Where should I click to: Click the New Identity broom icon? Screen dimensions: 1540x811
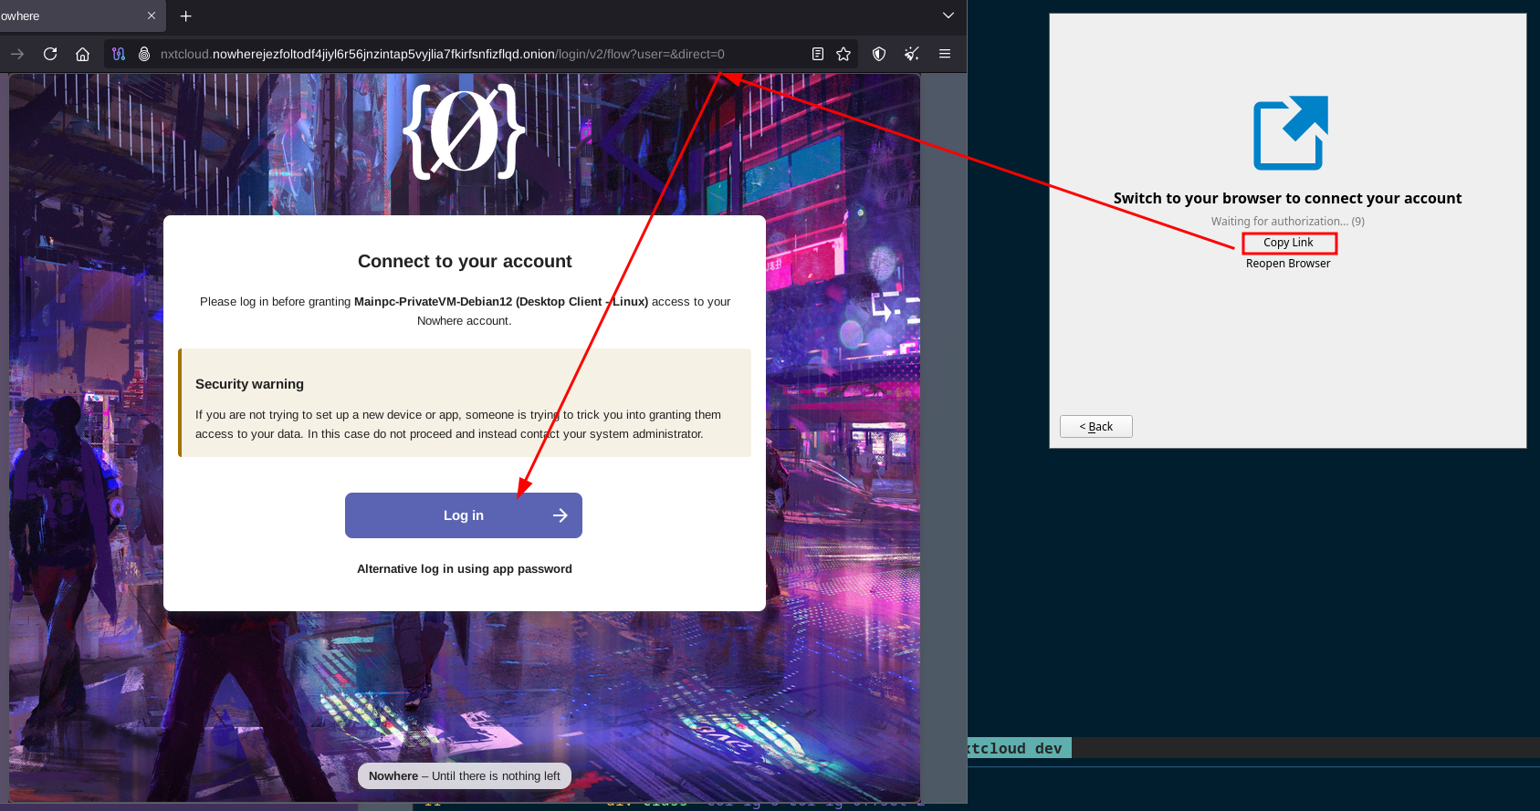coord(912,54)
